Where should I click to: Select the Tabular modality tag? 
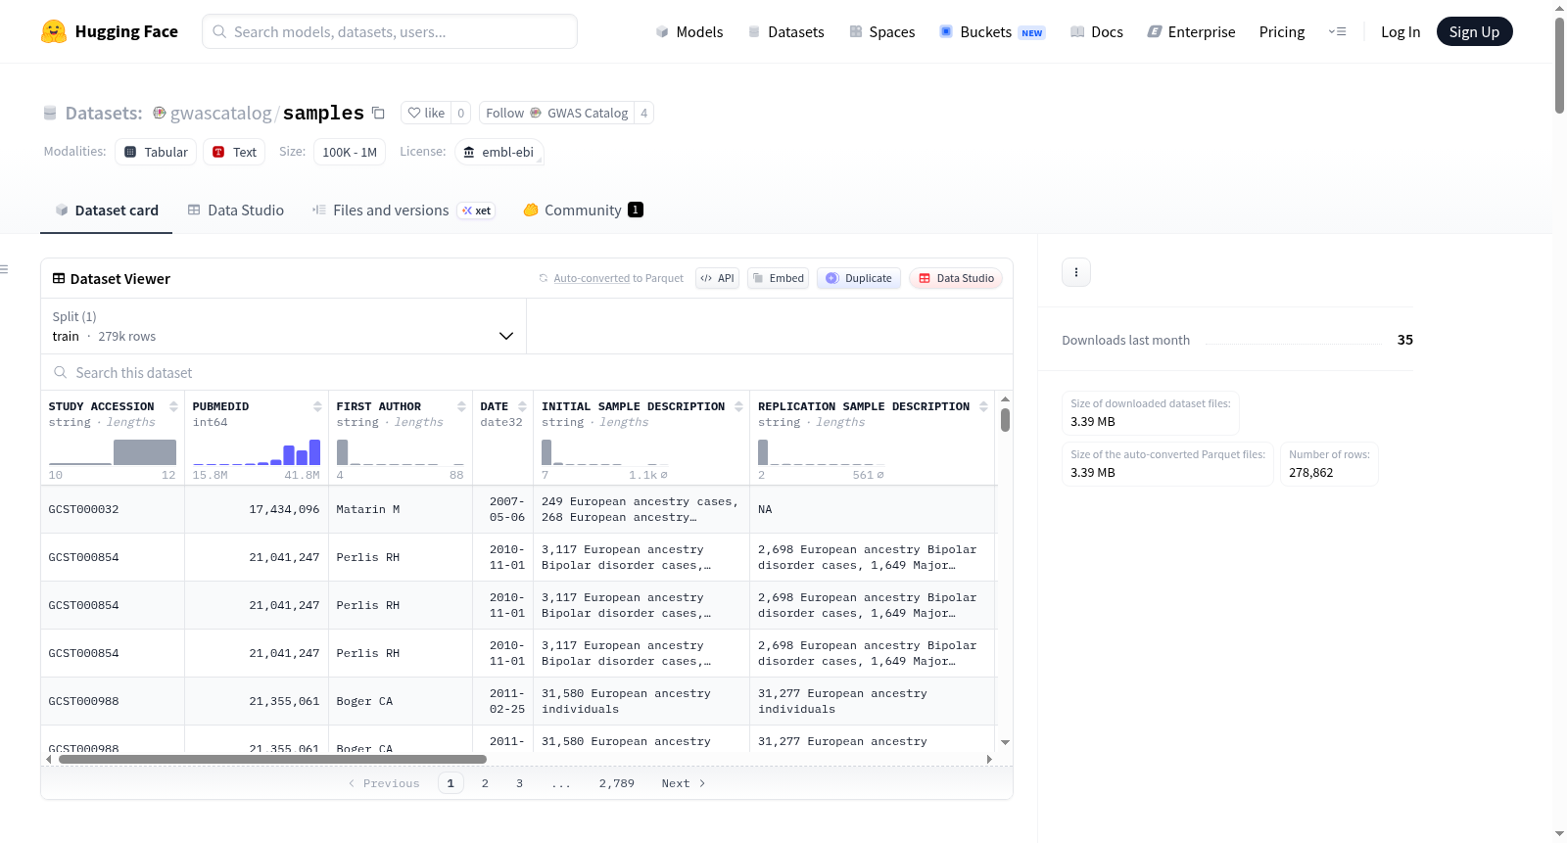(156, 152)
